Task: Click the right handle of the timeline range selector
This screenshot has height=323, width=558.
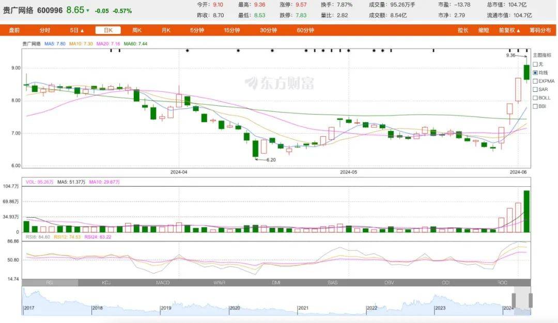Action: (x=532, y=300)
